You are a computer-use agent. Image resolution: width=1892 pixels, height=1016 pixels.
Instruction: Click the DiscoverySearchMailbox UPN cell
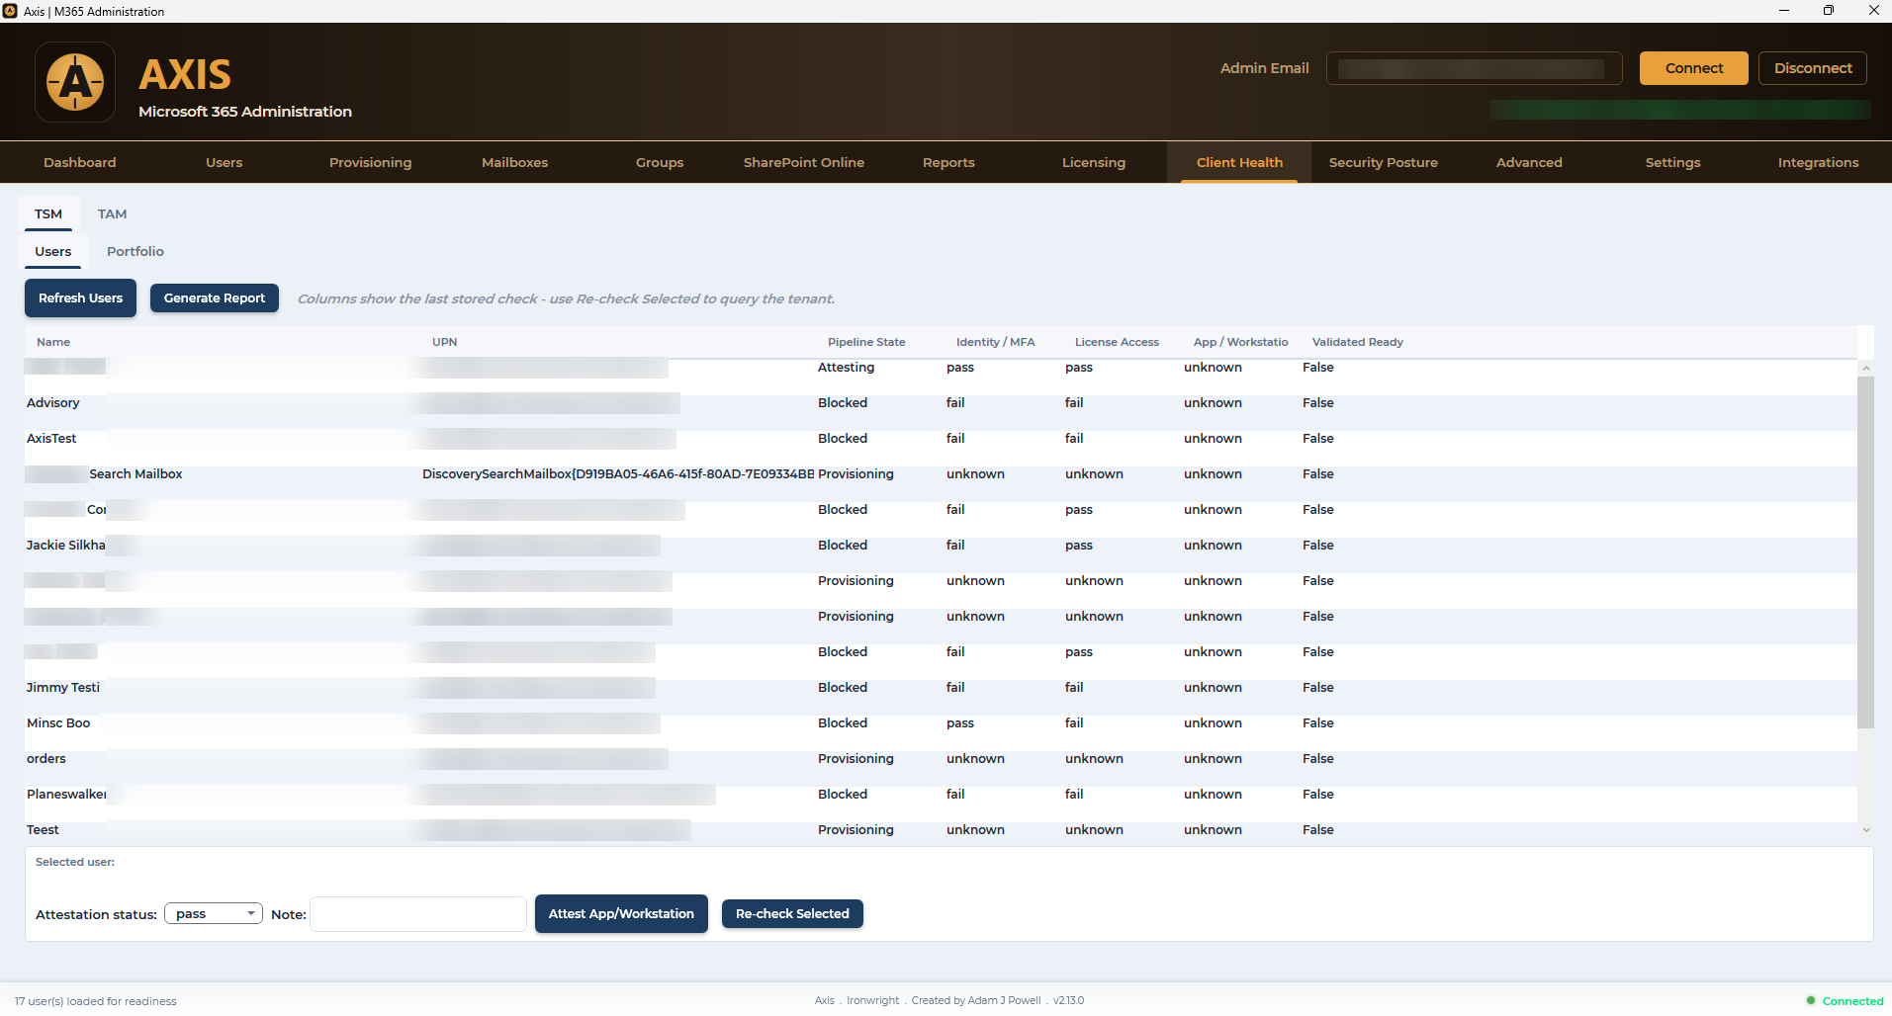point(618,474)
